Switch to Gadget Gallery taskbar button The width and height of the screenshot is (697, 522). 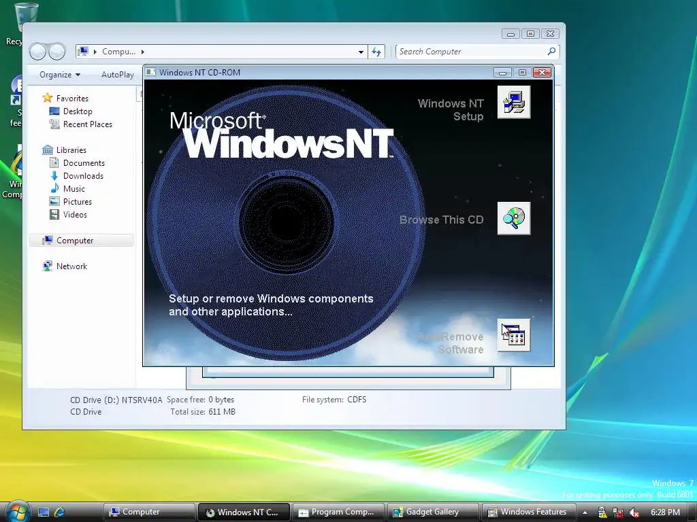click(433, 512)
